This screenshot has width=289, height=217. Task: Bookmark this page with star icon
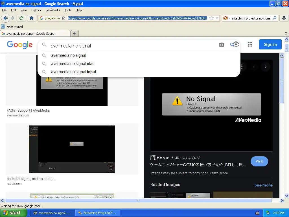click(x=211, y=18)
